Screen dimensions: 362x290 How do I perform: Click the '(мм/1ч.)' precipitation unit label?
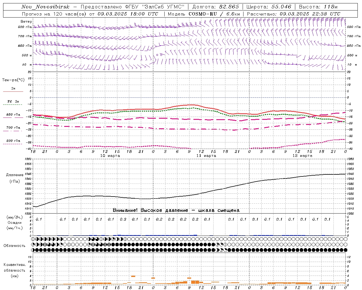pos(15,228)
